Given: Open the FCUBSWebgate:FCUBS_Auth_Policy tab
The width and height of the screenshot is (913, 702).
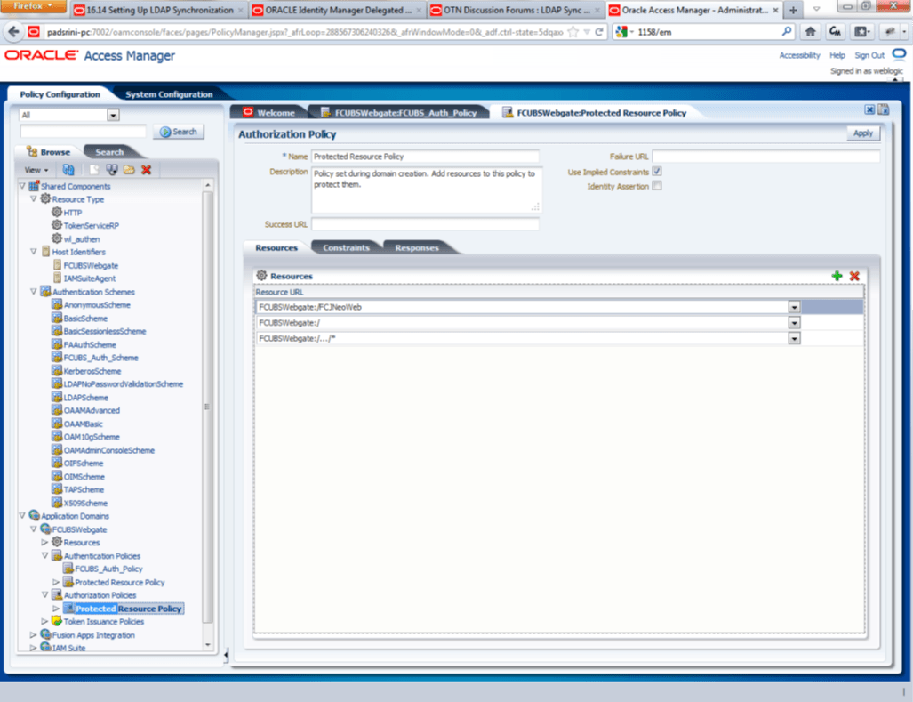Looking at the screenshot, I should tap(399, 112).
